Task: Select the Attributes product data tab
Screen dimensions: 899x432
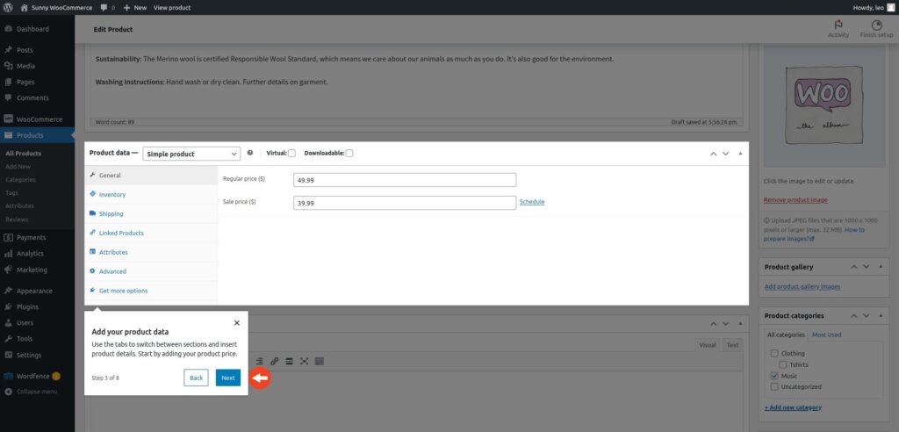Action: pos(151,252)
